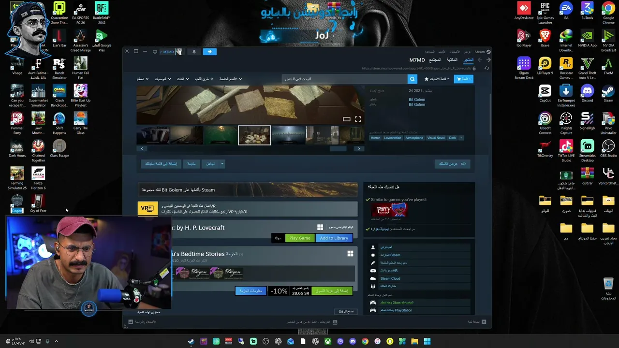Open Epic Games Launcher desktop icon

(x=545, y=13)
